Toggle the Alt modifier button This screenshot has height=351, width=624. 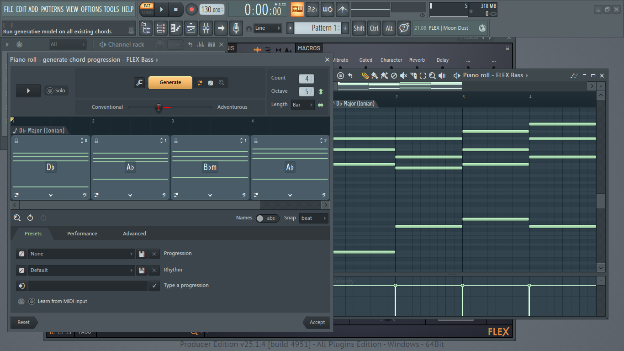point(389,28)
